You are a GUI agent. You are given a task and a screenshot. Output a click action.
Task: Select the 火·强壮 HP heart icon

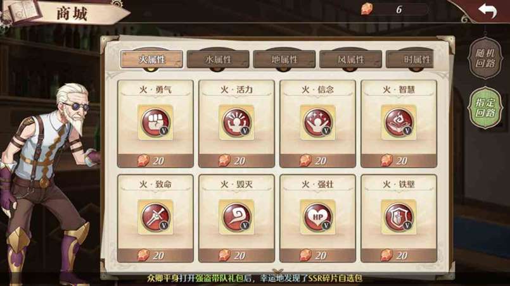pyautogui.click(x=318, y=217)
